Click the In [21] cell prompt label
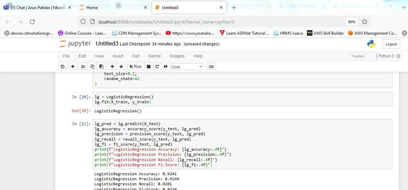Image resolution: width=408 pixels, height=190 pixels. (81, 124)
